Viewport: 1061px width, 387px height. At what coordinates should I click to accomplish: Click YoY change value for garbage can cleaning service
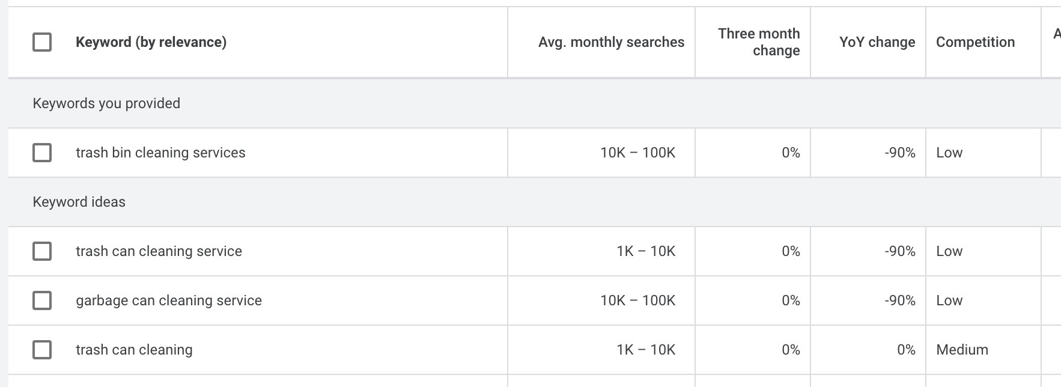point(899,300)
